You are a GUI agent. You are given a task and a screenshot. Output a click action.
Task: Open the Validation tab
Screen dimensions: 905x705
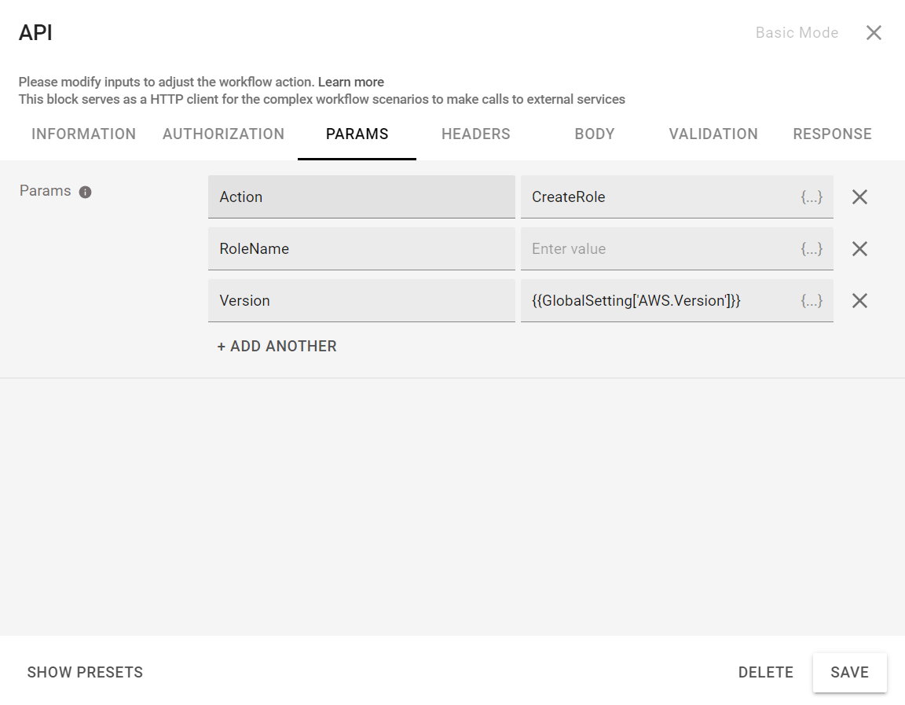pos(713,134)
